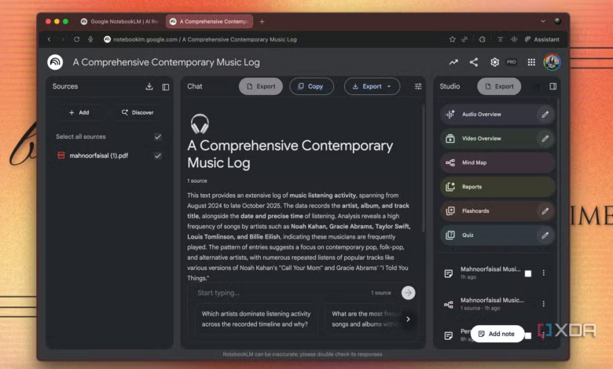Open the new tab plus button
Image resolution: width=613 pixels, height=369 pixels.
pos(262,21)
